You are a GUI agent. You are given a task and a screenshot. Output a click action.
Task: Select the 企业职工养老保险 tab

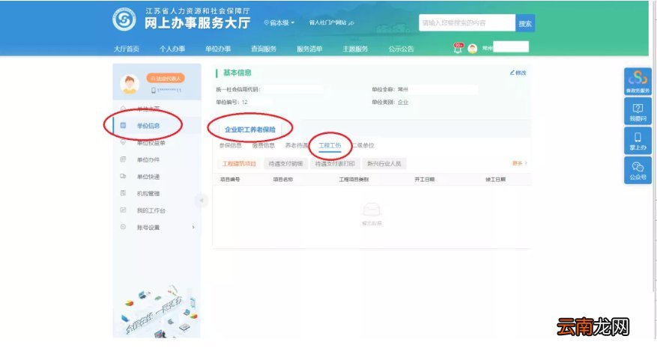coord(250,129)
